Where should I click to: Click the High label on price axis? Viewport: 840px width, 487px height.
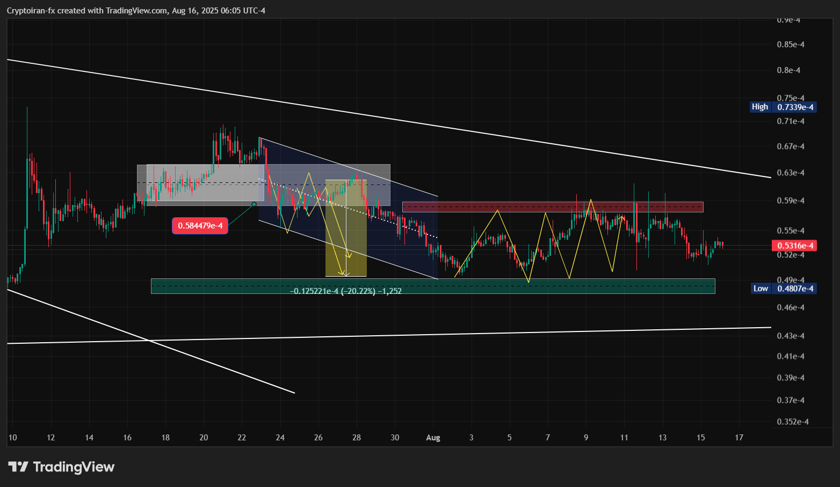point(760,107)
